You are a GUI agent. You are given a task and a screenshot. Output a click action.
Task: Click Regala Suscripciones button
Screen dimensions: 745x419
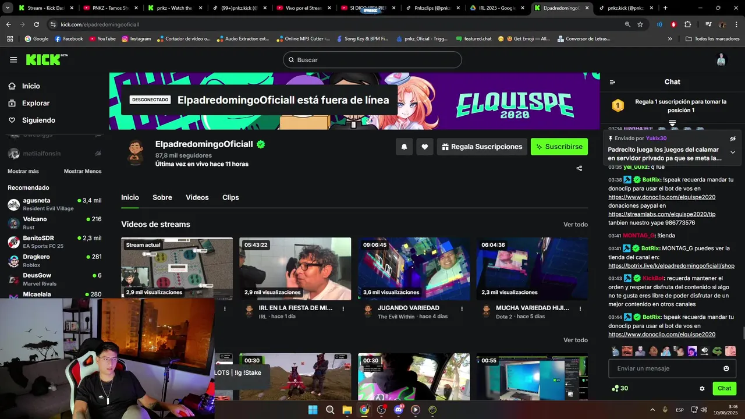[482, 147]
